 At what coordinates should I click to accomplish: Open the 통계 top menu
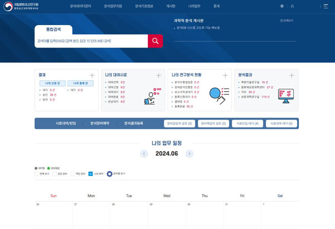coord(217,6)
